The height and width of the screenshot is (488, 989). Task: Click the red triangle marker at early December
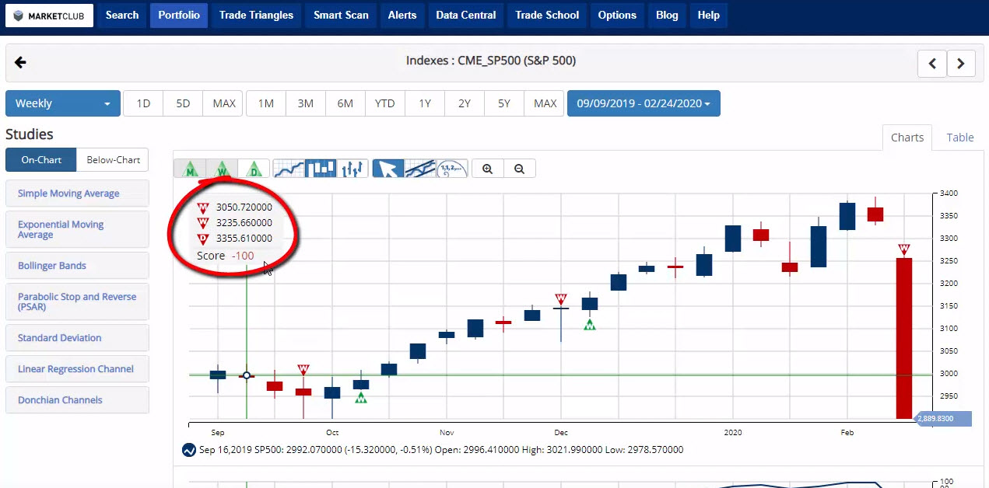click(x=561, y=299)
